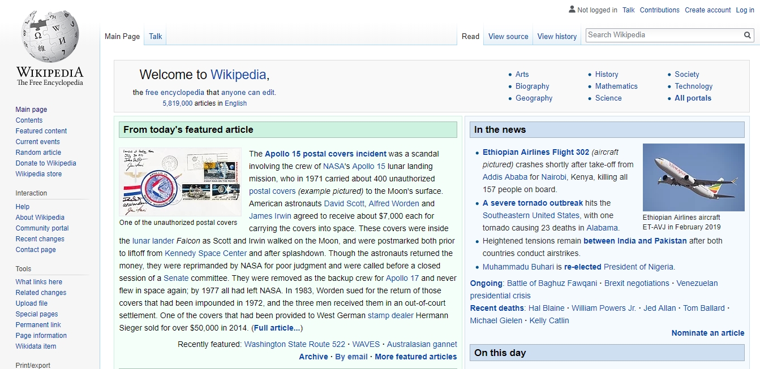Image resolution: width=760 pixels, height=369 pixels.
Task: Open Ethiopian Airlines Flight 302 news link
Action: coord(536,152)
